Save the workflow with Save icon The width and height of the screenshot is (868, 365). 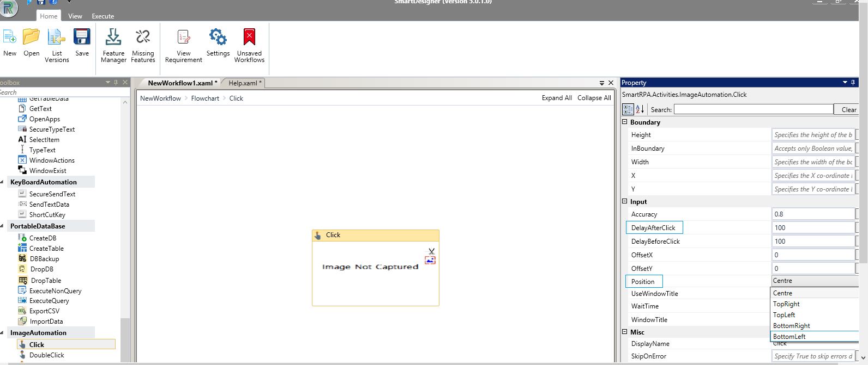(x=82, y=36)
